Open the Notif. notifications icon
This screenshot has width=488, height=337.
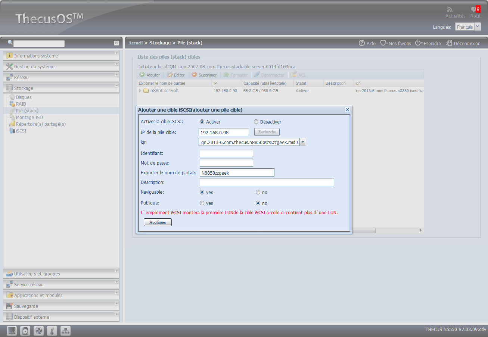click(475, 9)
